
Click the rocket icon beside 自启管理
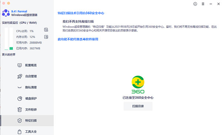click(20, 76)
